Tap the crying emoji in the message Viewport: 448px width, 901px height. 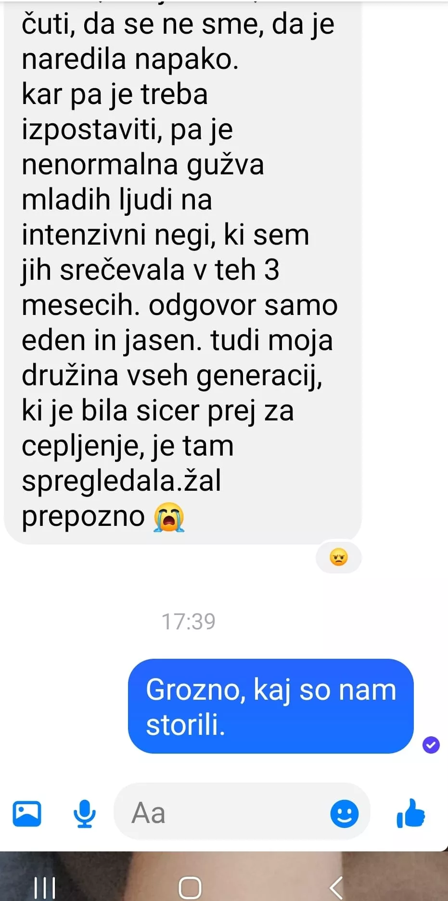[169, 517]
